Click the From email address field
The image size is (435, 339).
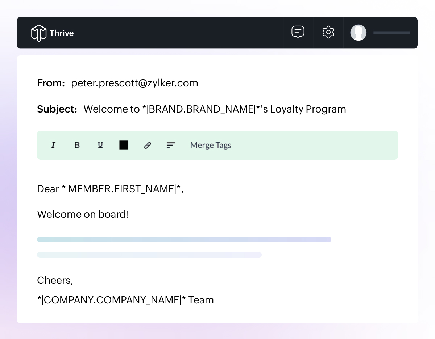click(x=134, y=83)
